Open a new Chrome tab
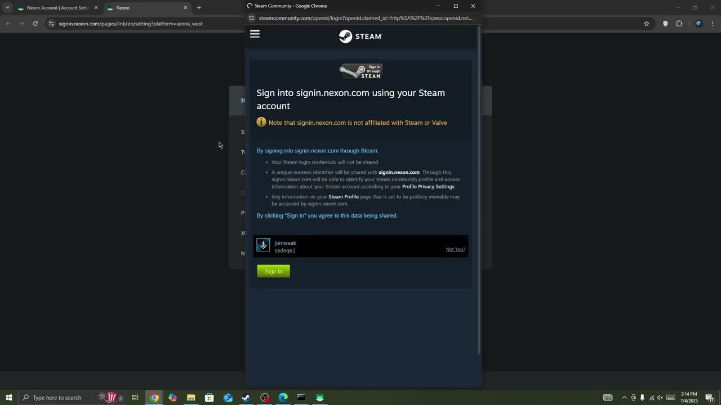Image resolution: width=721 pixels, height=405 pixels. (x=199, y=8)
